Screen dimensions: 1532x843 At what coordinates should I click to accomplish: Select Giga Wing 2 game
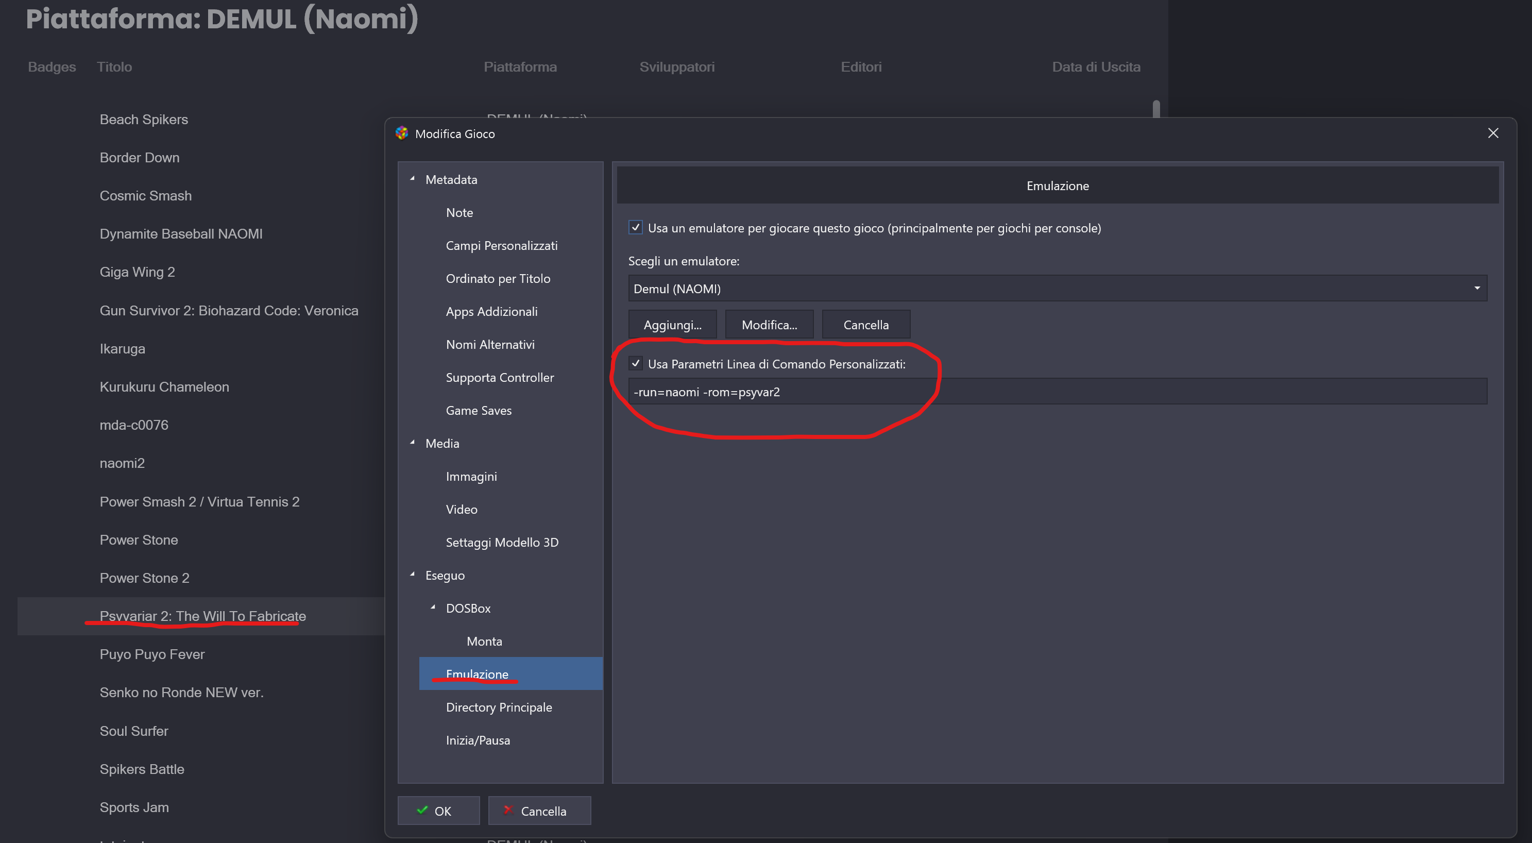(137, 272)
